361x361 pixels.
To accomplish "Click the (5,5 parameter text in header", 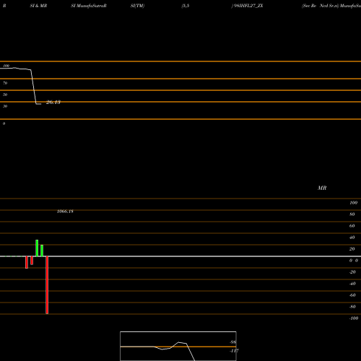I will [186, 6].
